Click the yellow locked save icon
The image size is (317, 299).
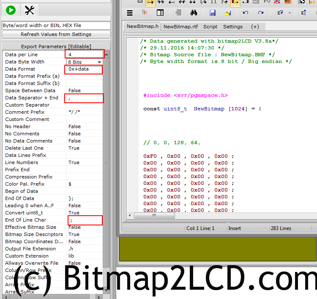pos(228,13)
